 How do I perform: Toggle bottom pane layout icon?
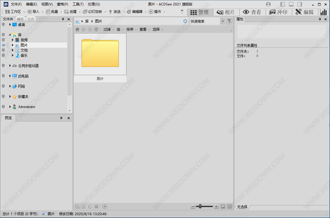[291, 4]
